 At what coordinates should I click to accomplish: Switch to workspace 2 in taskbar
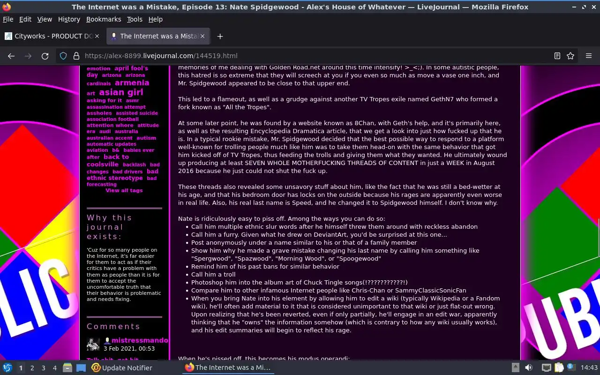pos(32,368)
